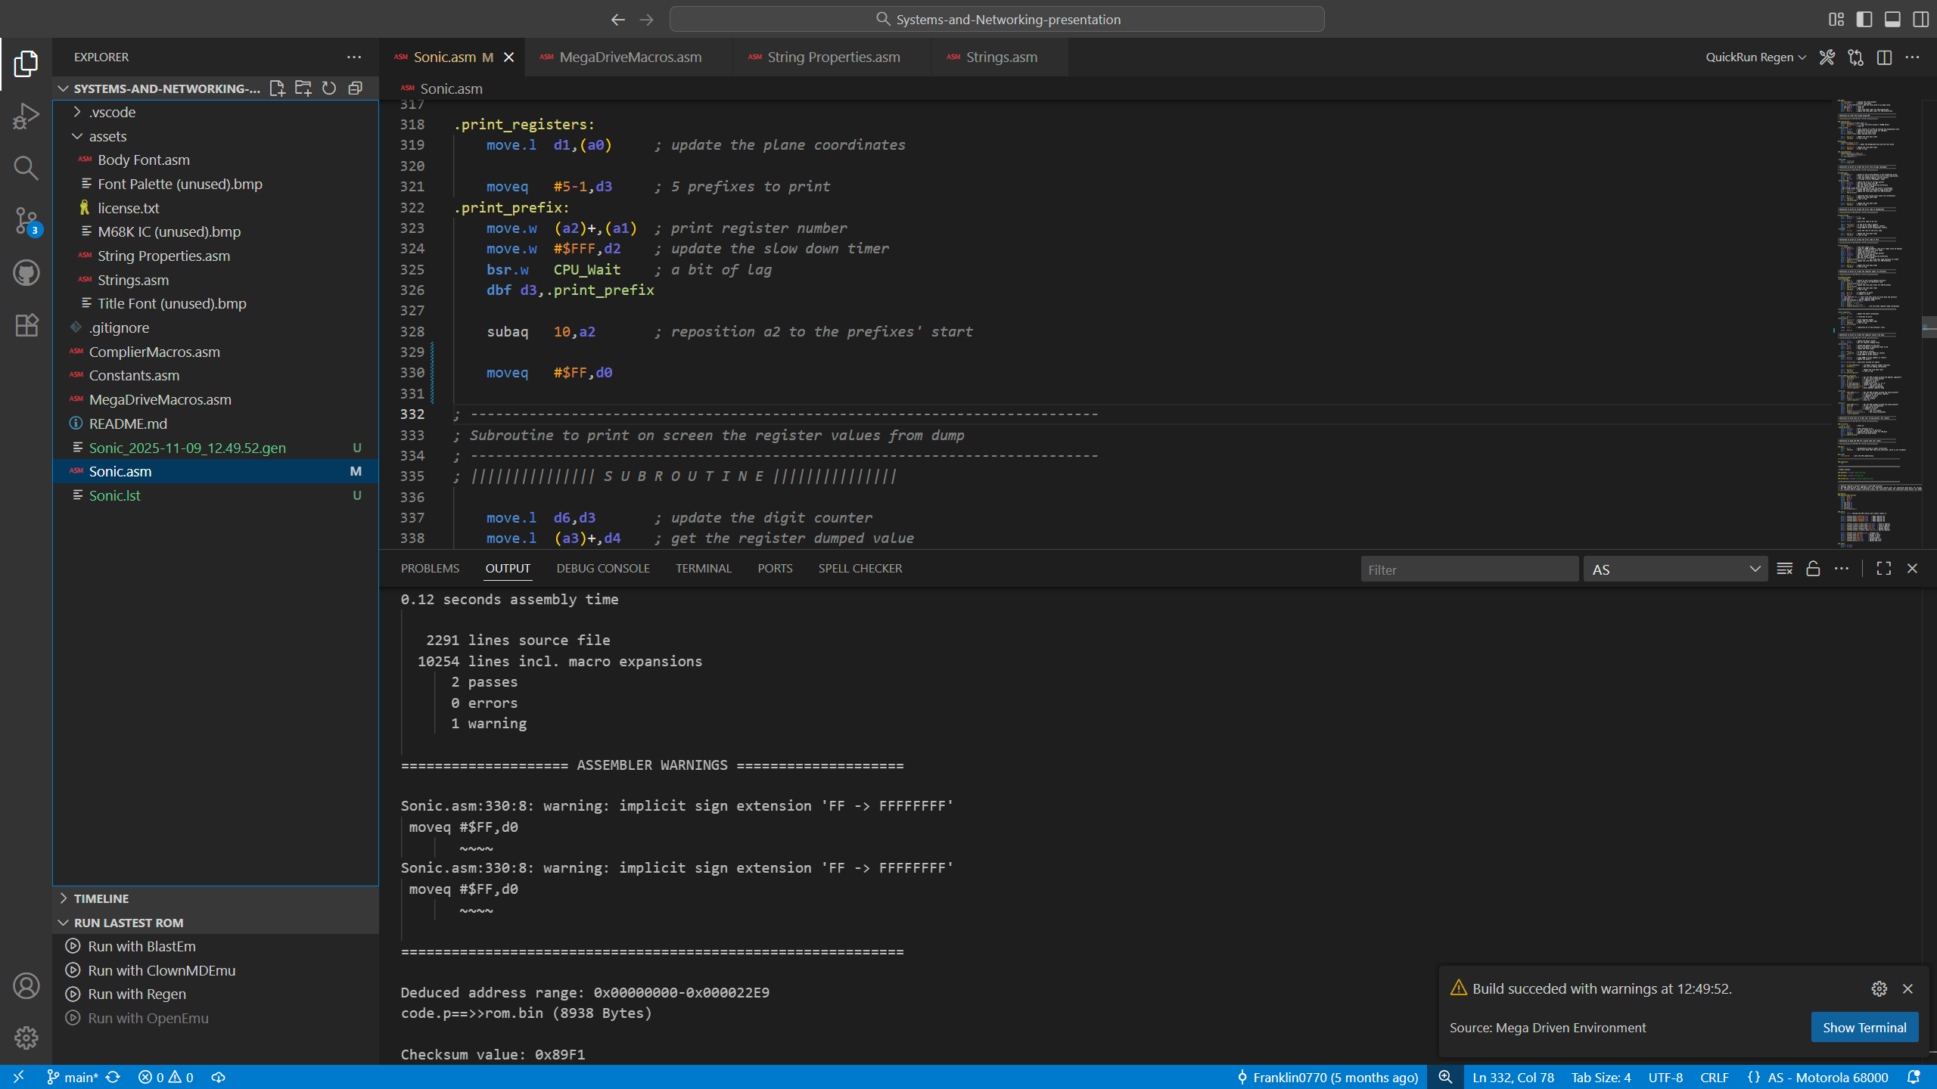Toggle the bottom panel layout button
Image resolution: width=1937 pixels, height=1089 pixels.
coord(1892,19)
